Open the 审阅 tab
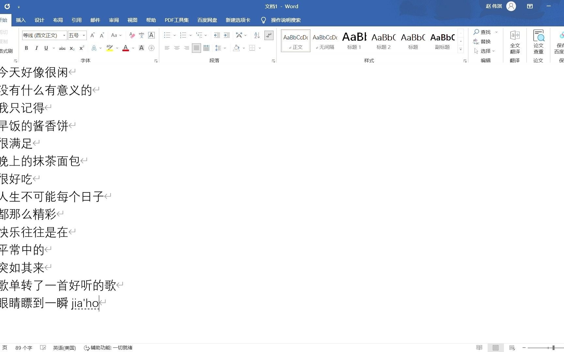This screenshot has width=564, height=352. 114,20
